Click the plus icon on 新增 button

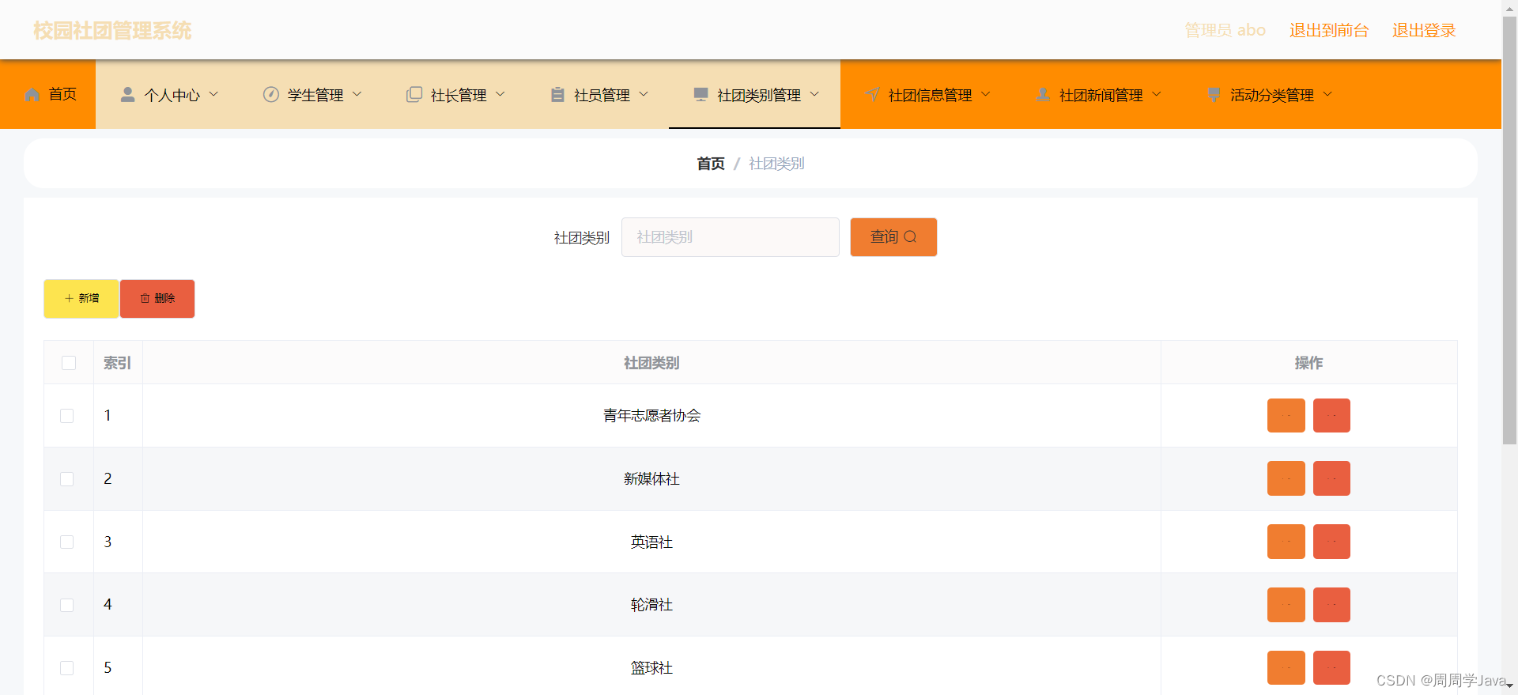(x=69, y=298)
